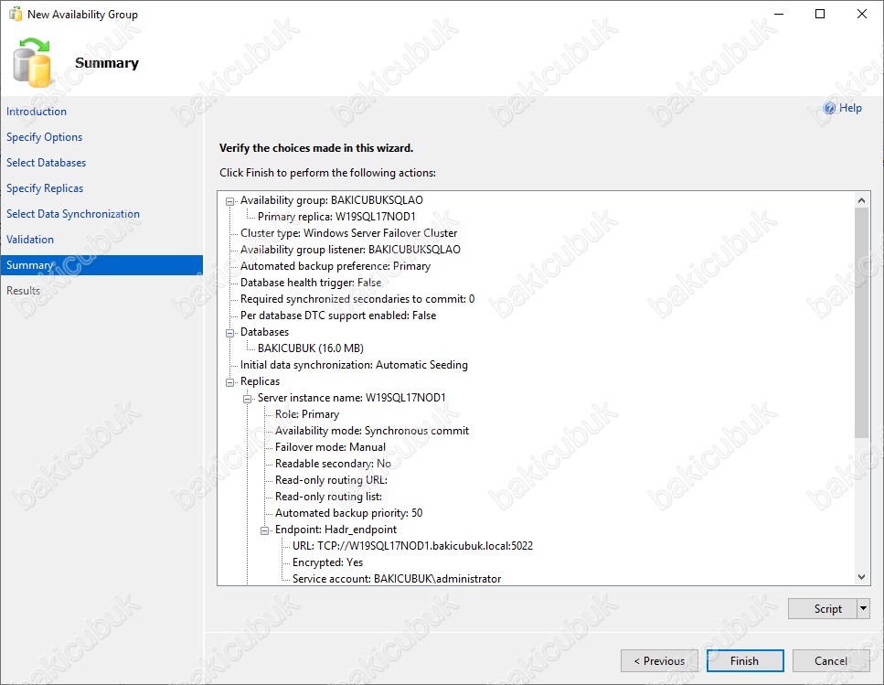Viewport: 884px width, 685px height.
Task: Select 'Read-only routing list:' row
Action: click(x=329, y=497)
